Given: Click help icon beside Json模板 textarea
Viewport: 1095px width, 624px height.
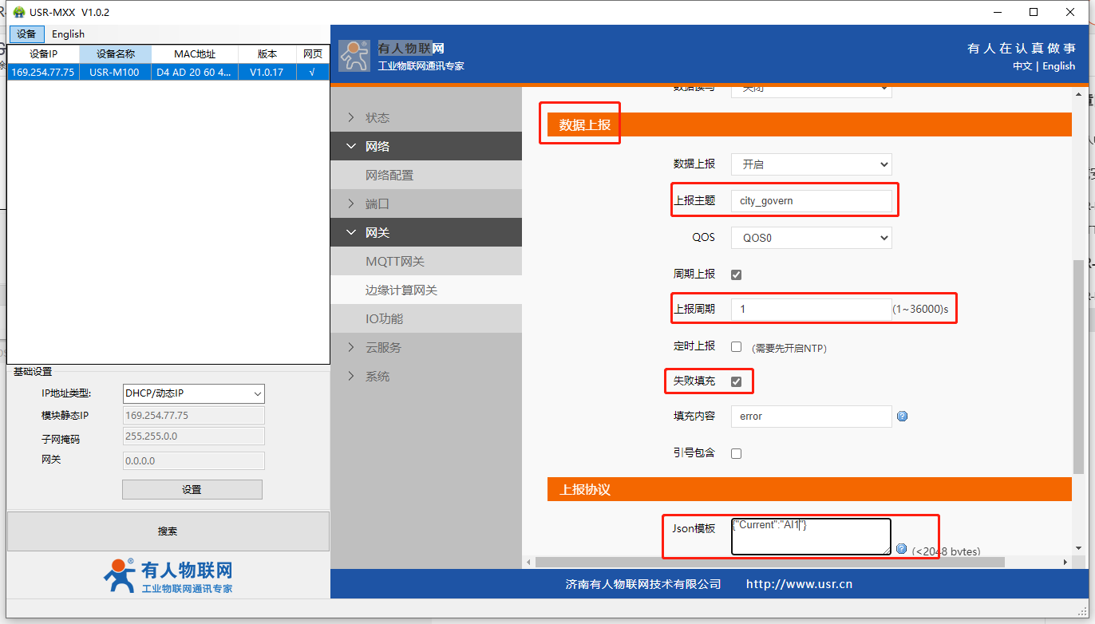Looking at the screenshot, I should (x=901, y=548).
